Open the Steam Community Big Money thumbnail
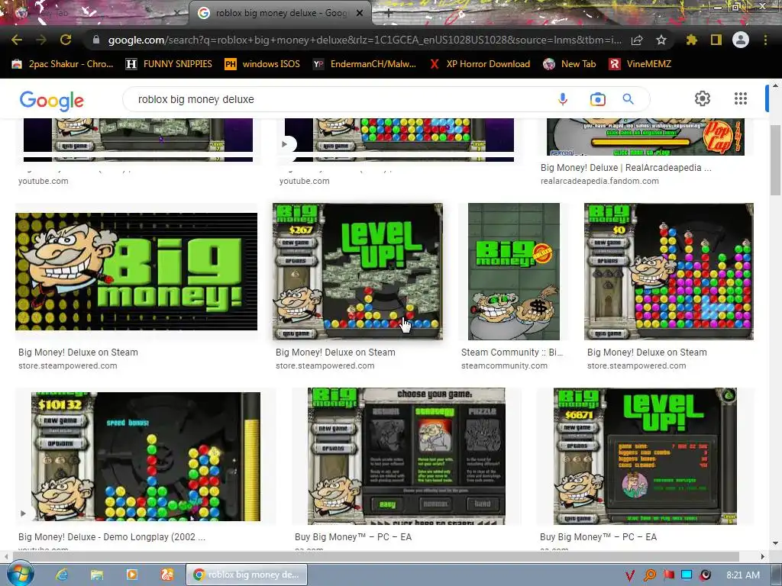 pos(514,272)
